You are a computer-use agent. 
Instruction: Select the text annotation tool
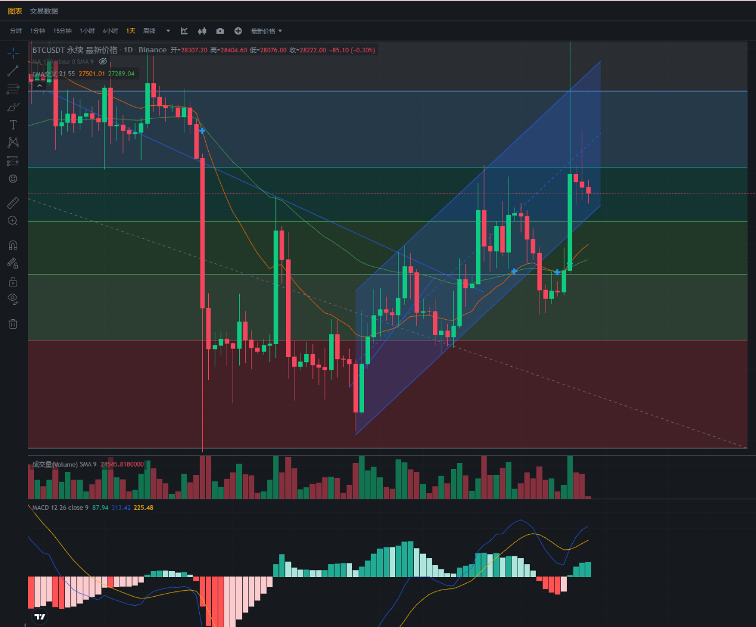(12, 125)
